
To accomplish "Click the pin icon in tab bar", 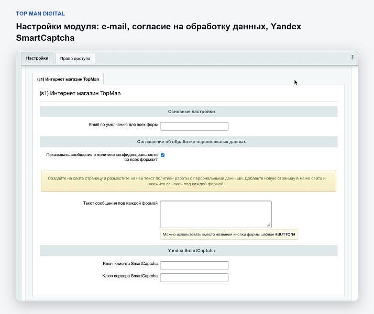I will [x=353, y=58].
